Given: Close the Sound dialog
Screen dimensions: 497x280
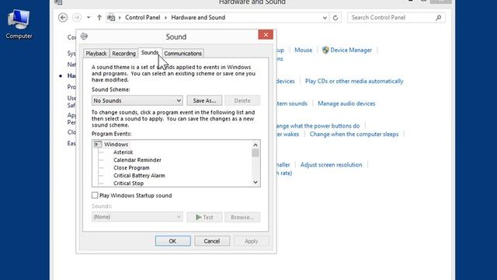Looking at the screenshot, I should tap(266, 34).
